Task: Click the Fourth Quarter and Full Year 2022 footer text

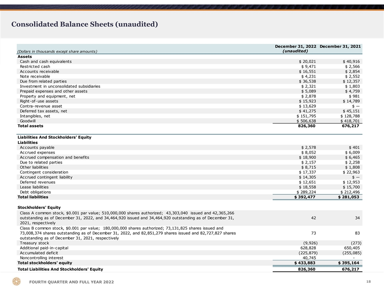Action: pyautogui.click(x=71, y=282)
